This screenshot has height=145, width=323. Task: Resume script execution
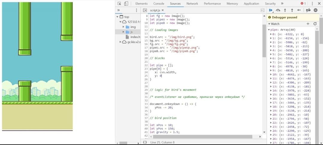coord(271,10)
